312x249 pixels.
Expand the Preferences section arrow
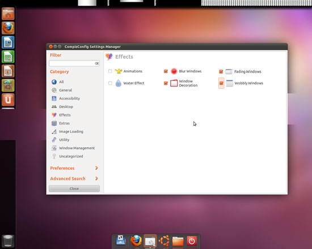click(x=96, y=168)
